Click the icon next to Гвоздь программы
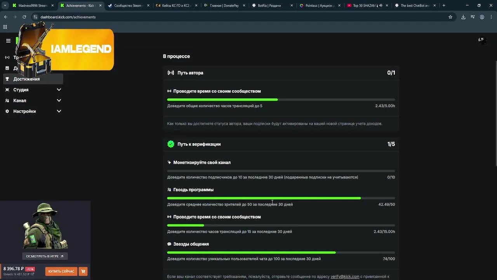497x280 pixels. click(x=169, y=190)
